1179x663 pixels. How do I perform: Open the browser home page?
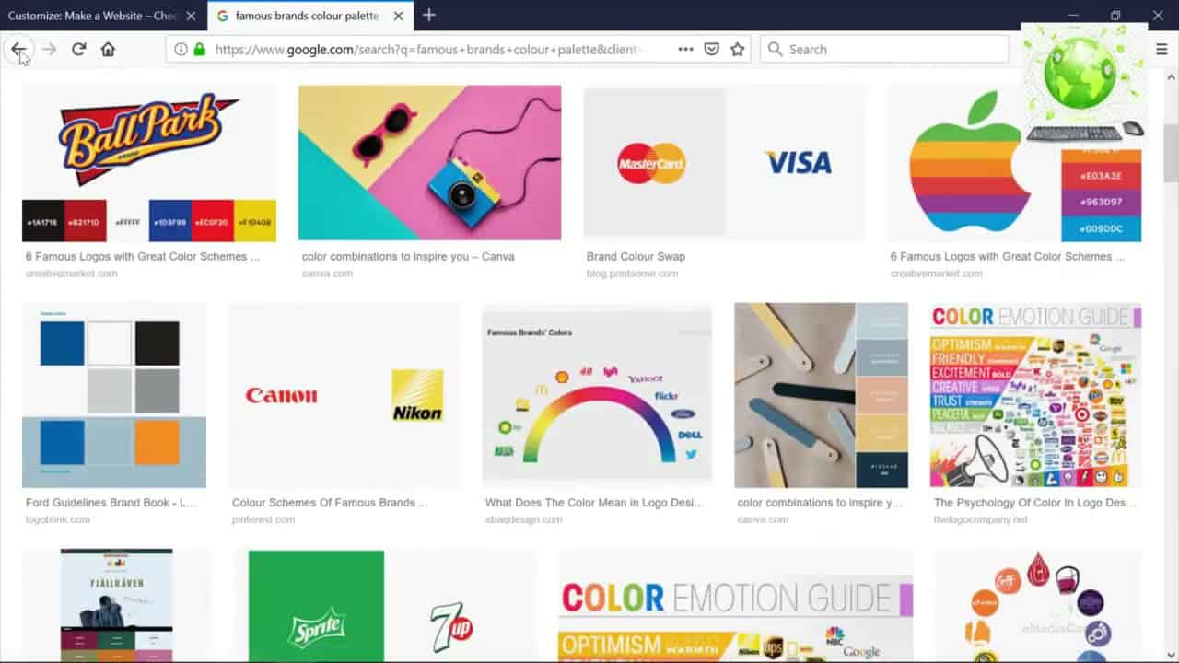coord(107,49)
